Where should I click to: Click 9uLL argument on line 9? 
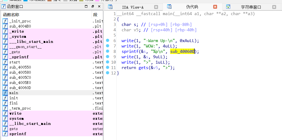click(x=158, y=57)
